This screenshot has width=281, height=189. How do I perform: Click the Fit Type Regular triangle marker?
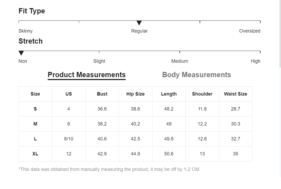coord(139,23)
